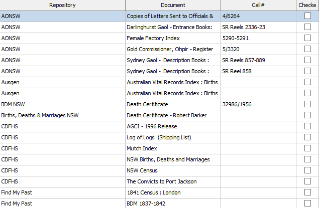Click call number SR Reels 857-889
This screenshot has width=319, height=208.
[244, 60]
